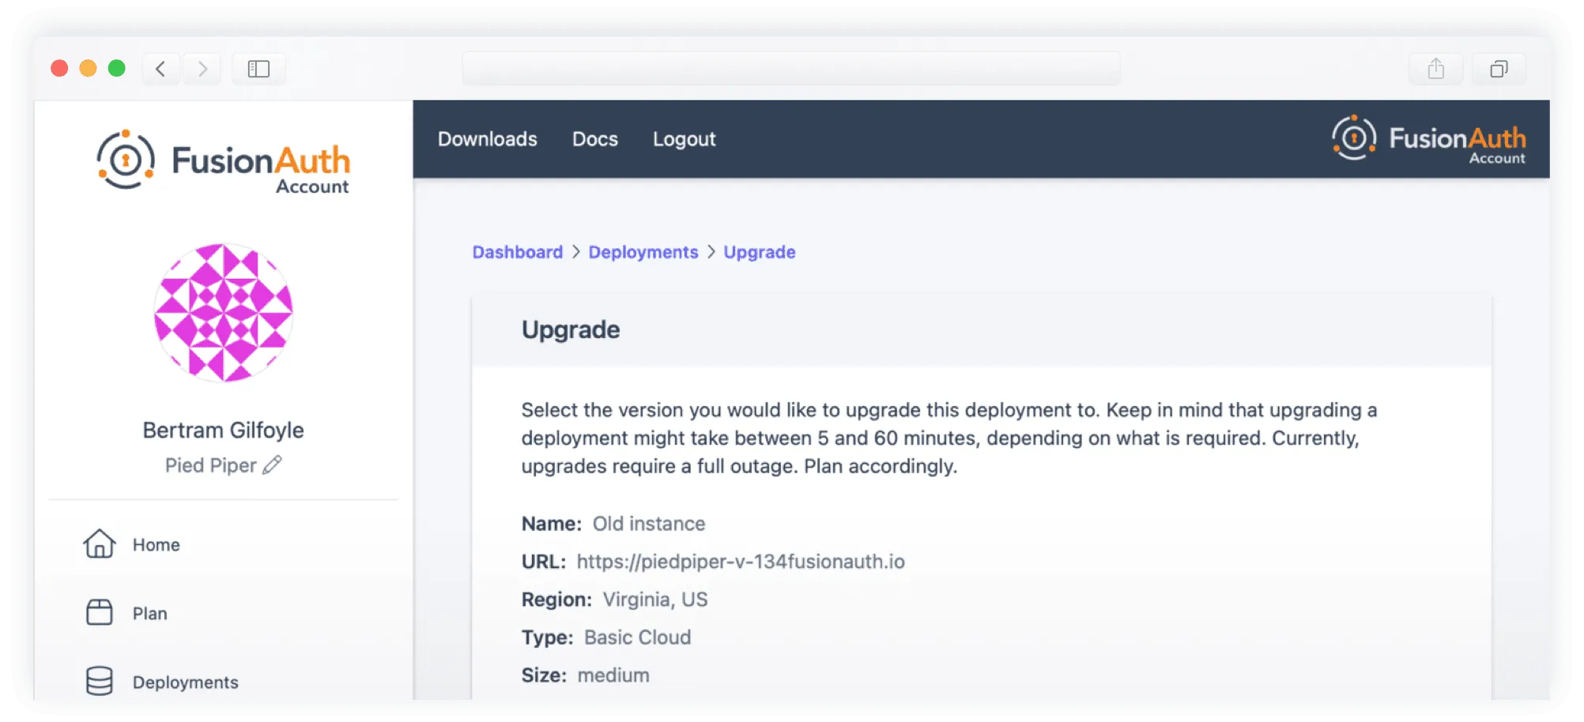The image size is (1584, 722).
Task: Click the 'medium' size value
Action: click(x=613, y=675)
